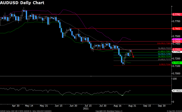The height and width of the screenshot is (112, 182).
Task: Select the 61.8%(0.7281) Fibonacci label
Action: (x=164, y=51)
